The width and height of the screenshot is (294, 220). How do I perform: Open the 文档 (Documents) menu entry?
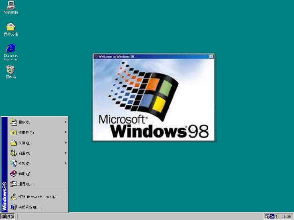click(38, 143)
